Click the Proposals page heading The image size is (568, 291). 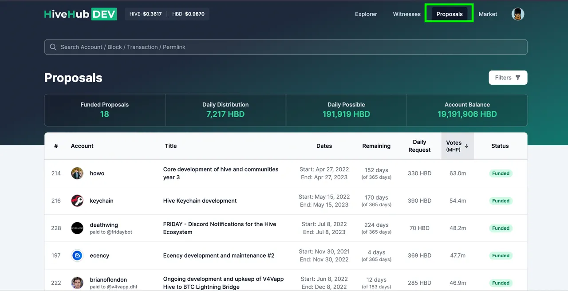pyautogui.click(x=73, y=78)
